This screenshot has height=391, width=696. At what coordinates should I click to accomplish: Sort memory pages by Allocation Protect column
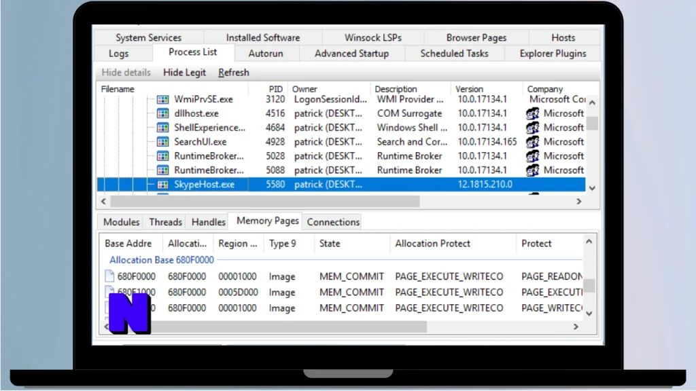453,244
